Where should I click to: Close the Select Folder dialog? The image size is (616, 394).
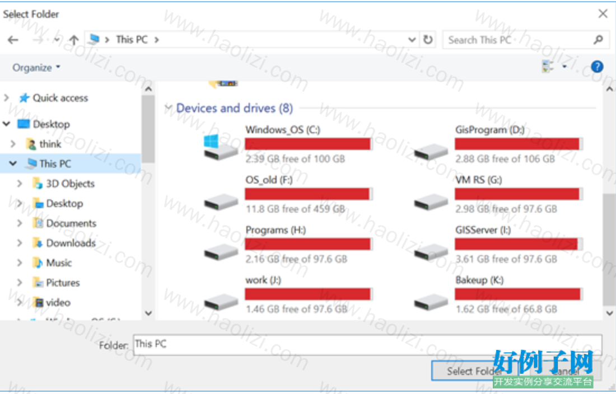pos(603,13)
